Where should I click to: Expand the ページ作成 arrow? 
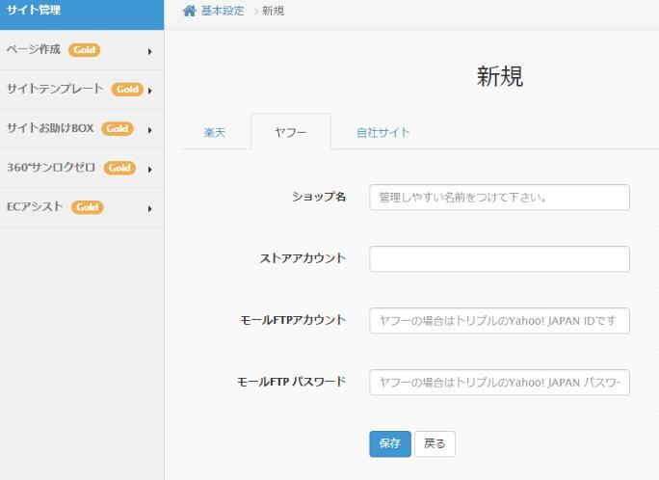(150, 52)
